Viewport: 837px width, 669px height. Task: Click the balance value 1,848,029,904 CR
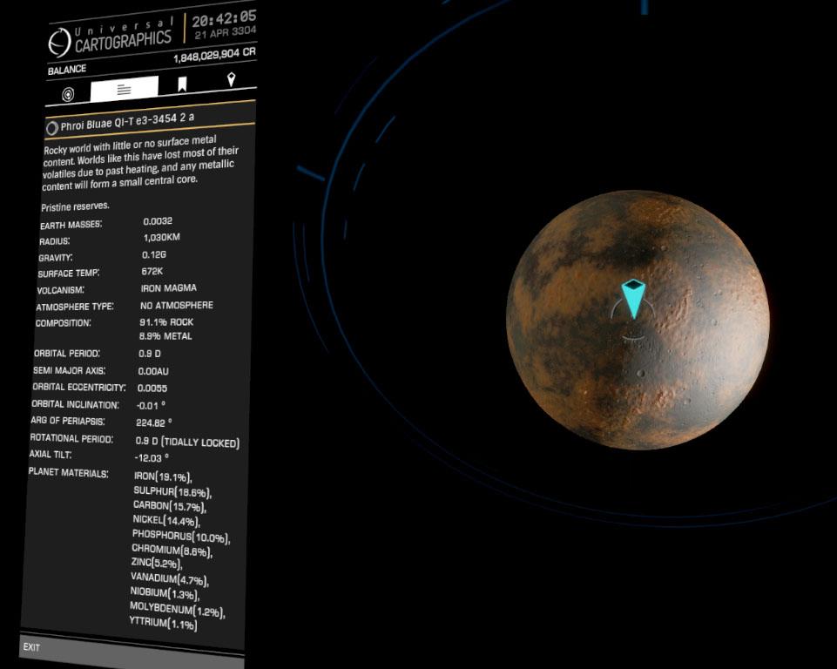tap(214, 55)
